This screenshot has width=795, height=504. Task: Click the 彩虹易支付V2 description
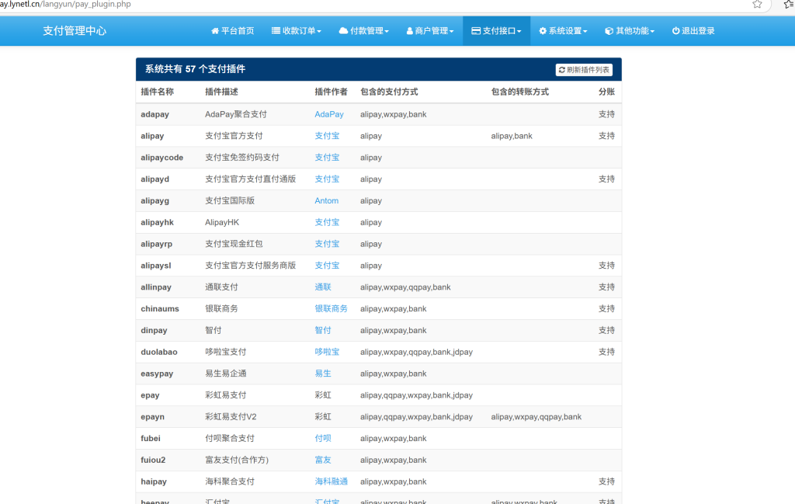click(x=231, y=417)
